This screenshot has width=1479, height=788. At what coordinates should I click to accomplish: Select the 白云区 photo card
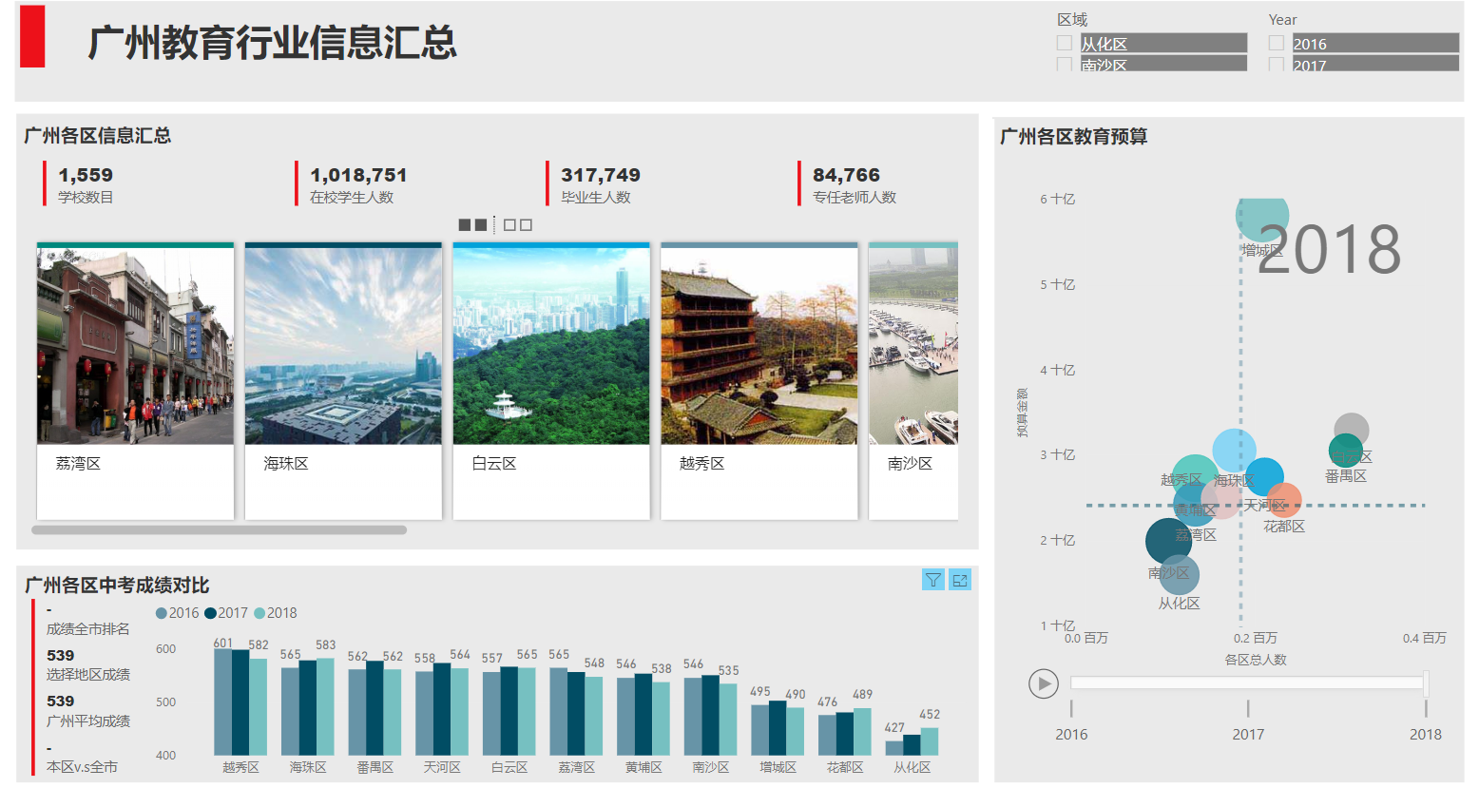coord(551,380)
